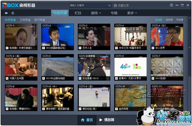Select the 地方频道 channel category
192x126 pixels.
coord(40,20)
